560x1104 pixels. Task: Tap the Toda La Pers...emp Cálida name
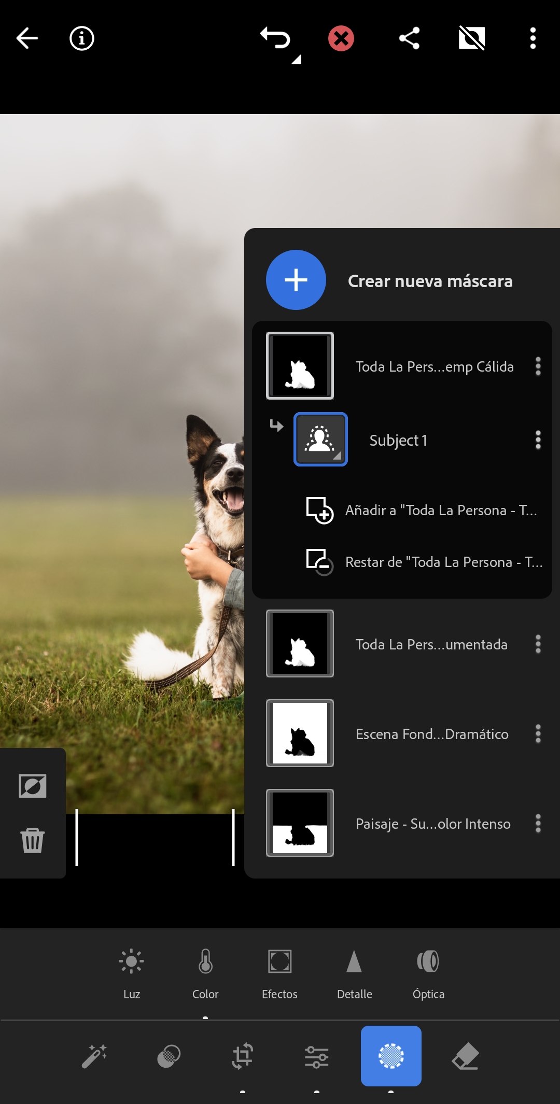tap(435, 366)
